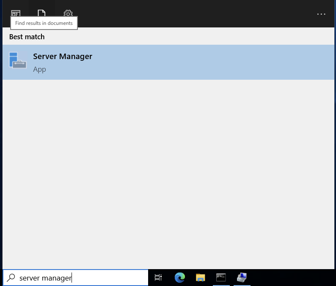
Task: Click the search box containing 'server manager'
Action: 75,278
